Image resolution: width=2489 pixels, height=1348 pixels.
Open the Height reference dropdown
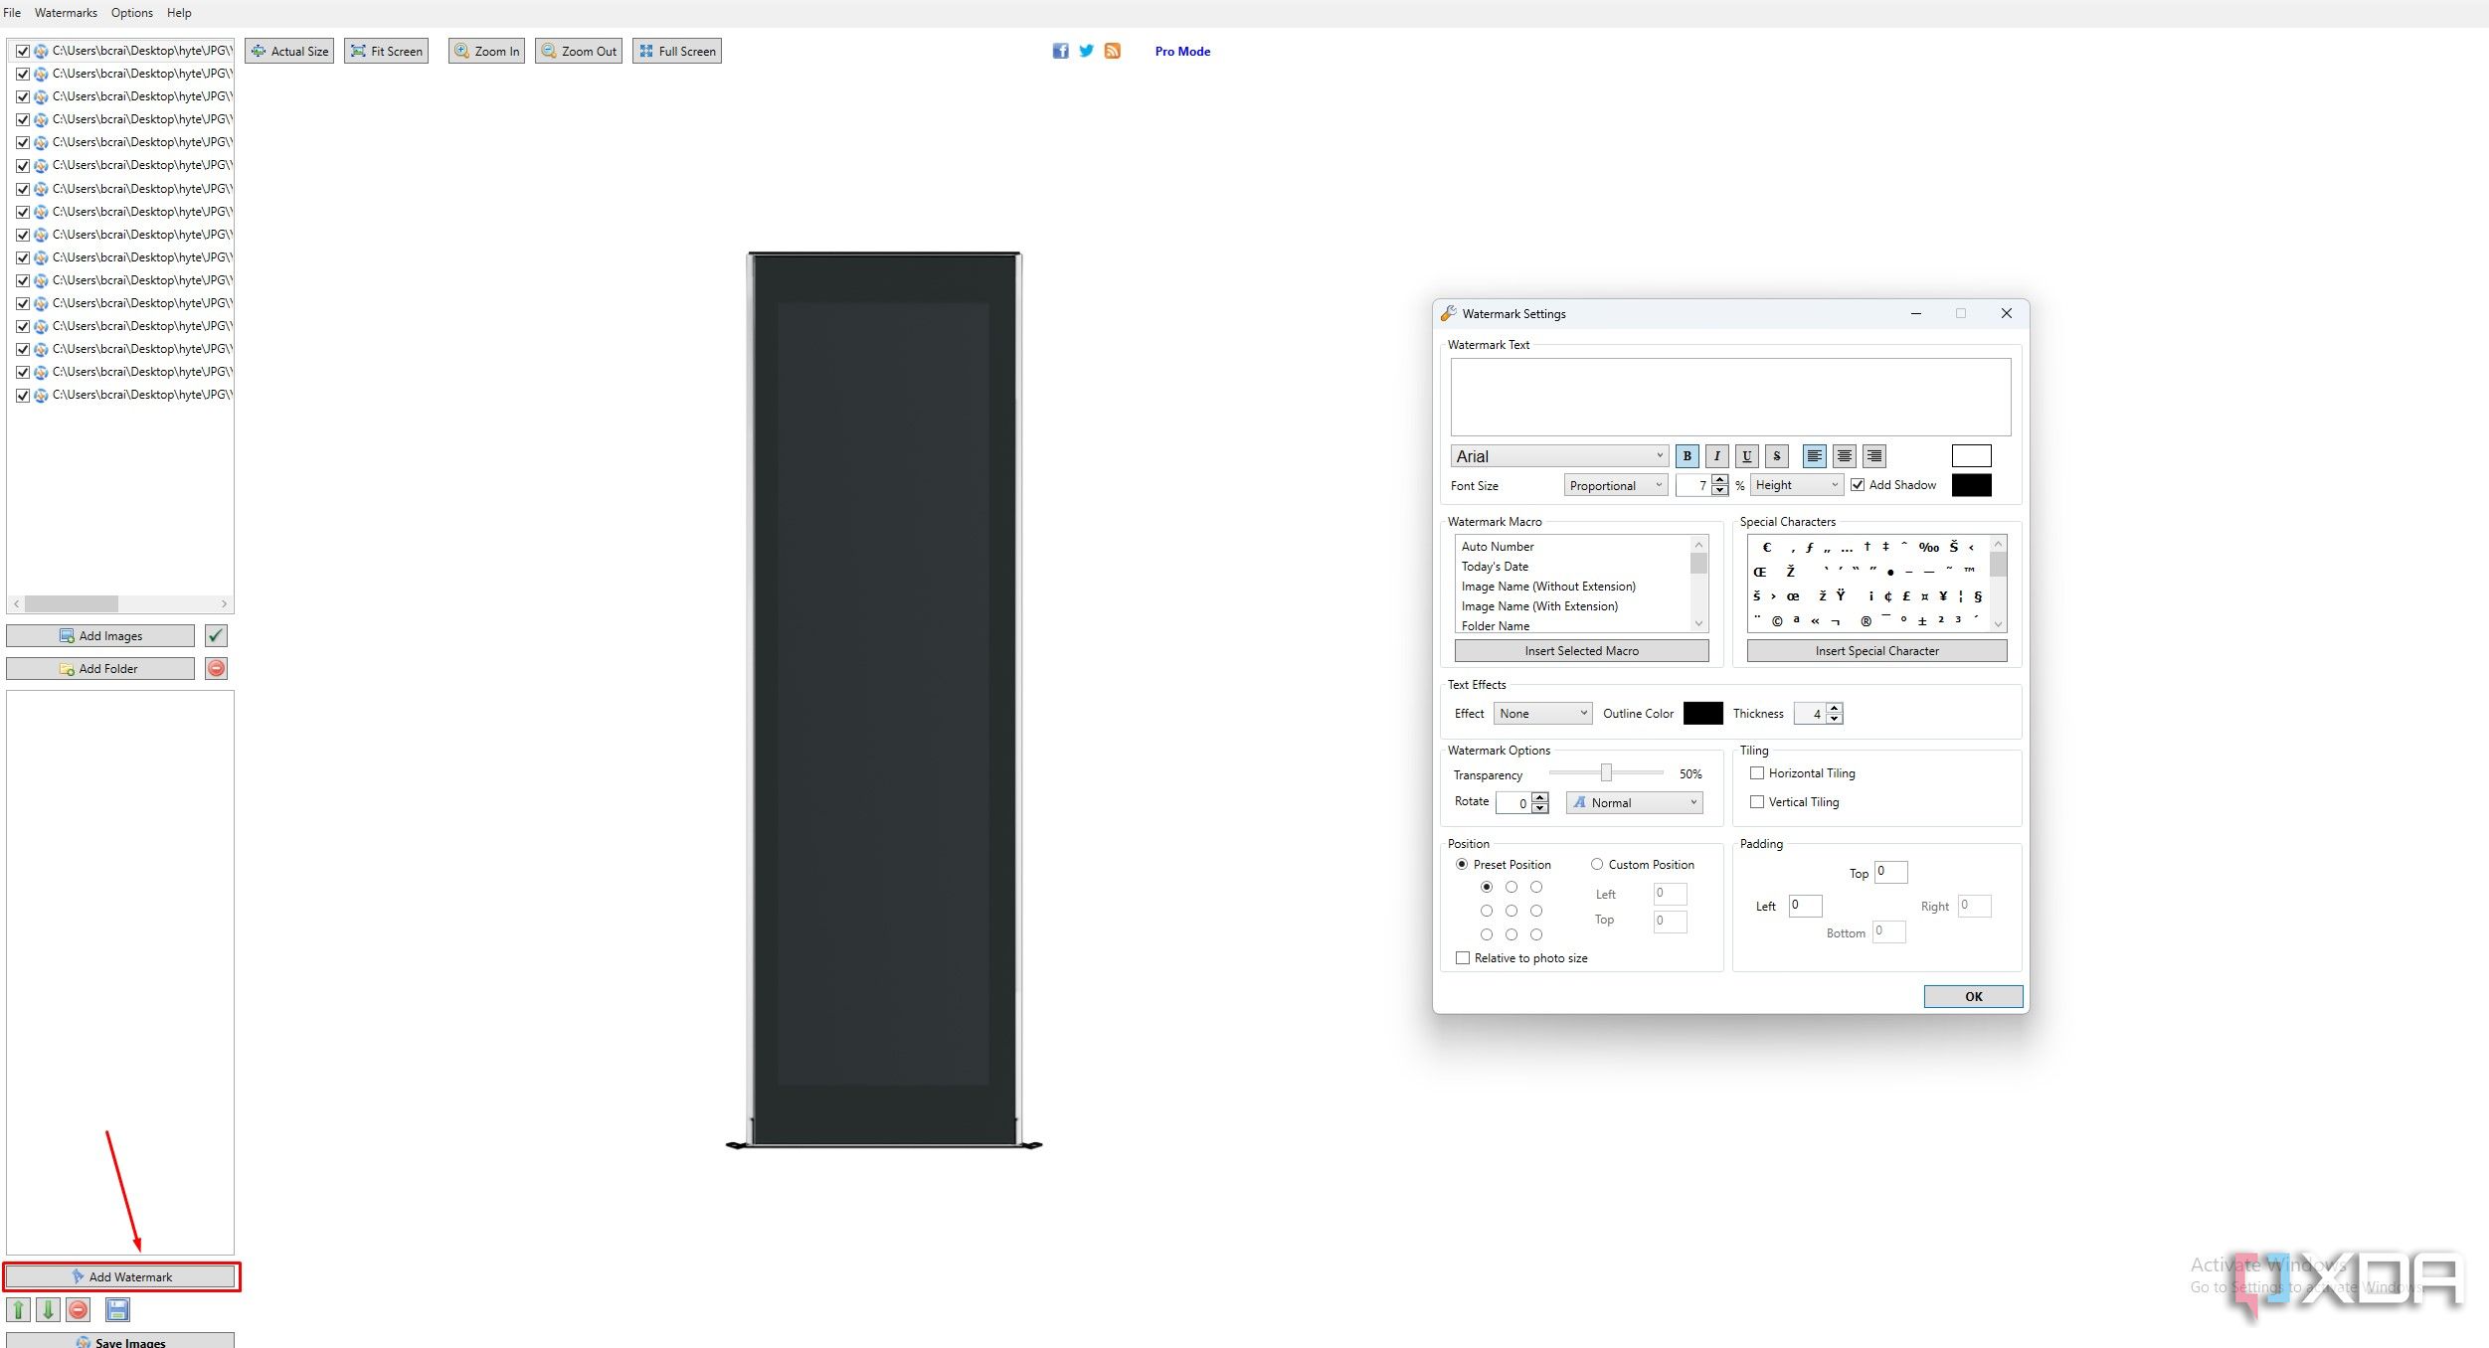point(1798,485)
